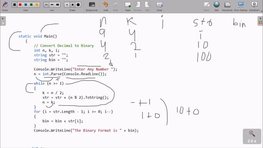
Task: Open the Backgrounds options
Action: click(x=92, y=6)
